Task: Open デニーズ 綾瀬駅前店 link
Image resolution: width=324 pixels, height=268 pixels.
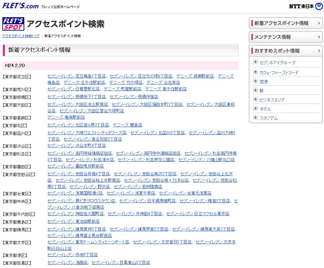Action: [x=195, y=76]
